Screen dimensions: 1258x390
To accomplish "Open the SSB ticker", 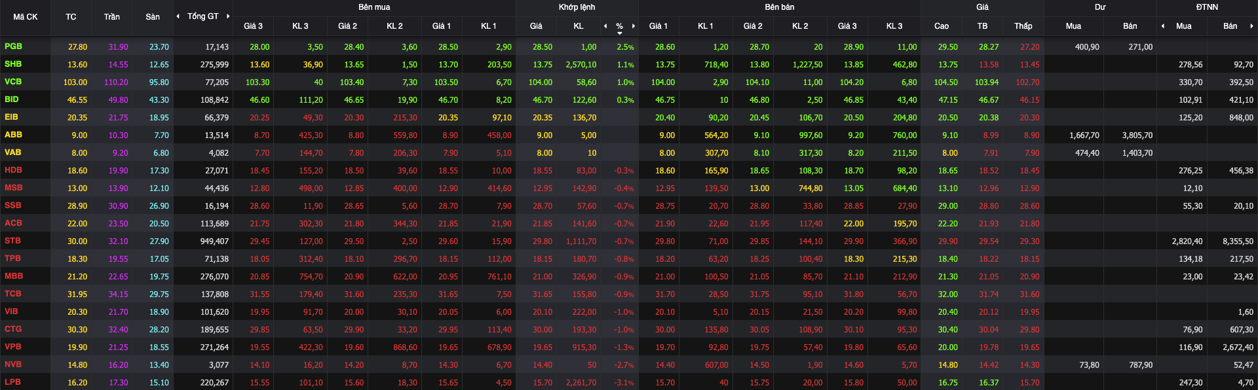I will pyautogui.click(x=13, y=205).
